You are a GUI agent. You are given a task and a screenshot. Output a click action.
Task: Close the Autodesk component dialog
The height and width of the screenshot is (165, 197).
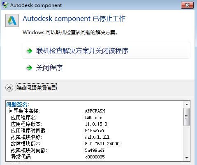(x=187, y=5)
